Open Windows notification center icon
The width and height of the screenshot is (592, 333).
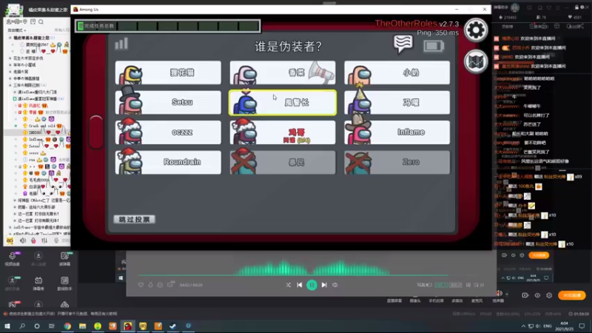point(582,326)
